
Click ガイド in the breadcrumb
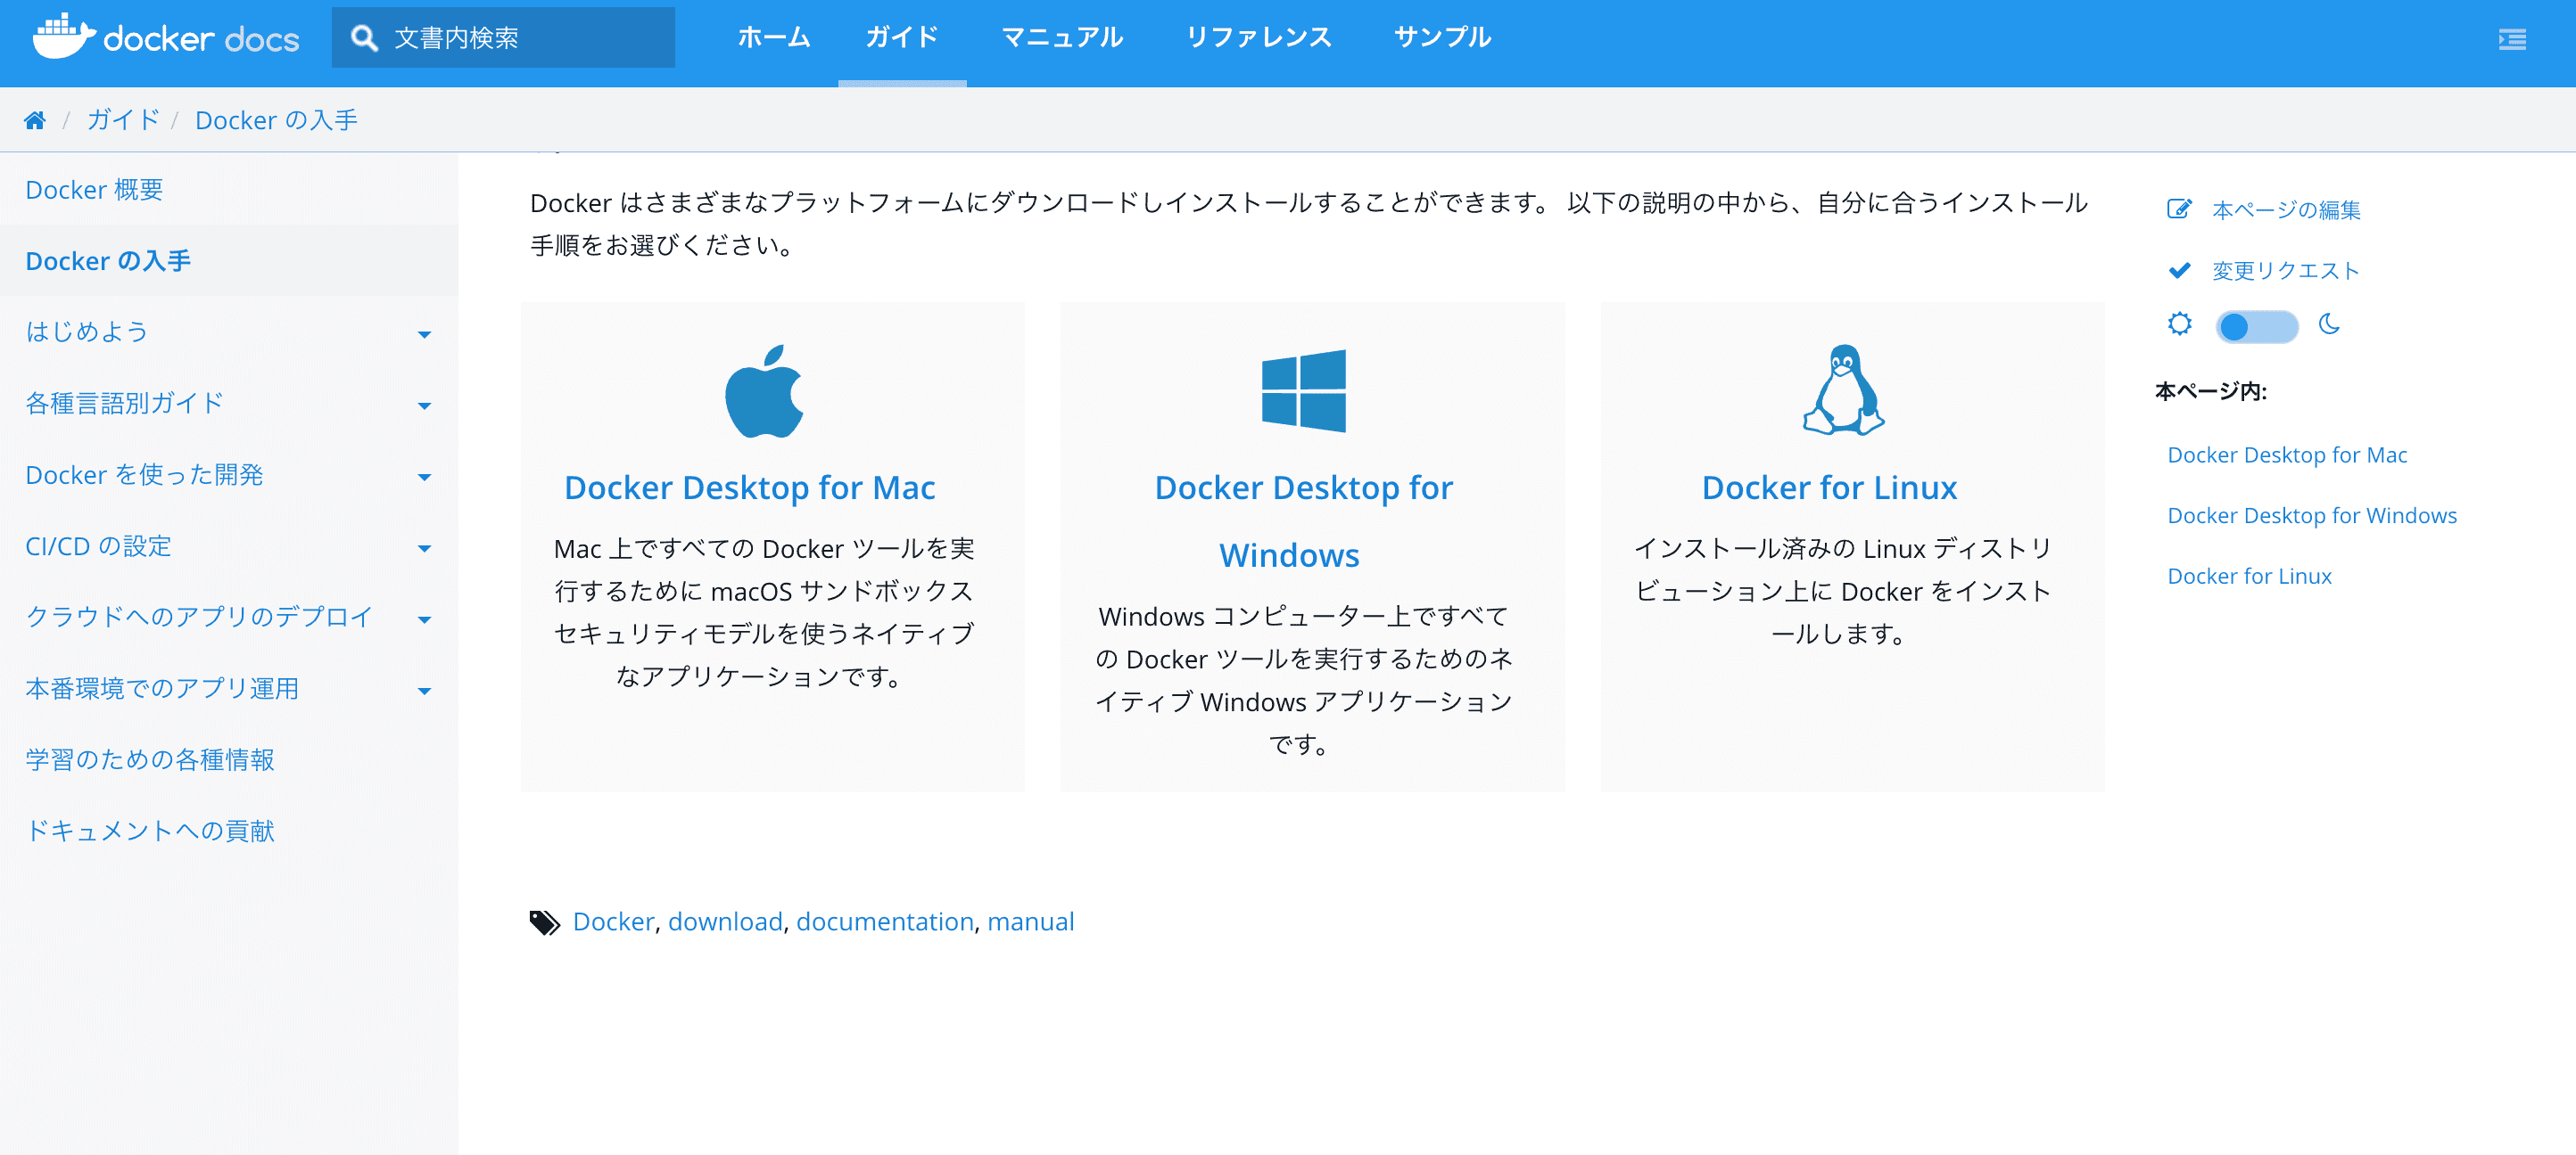(123, 120)
